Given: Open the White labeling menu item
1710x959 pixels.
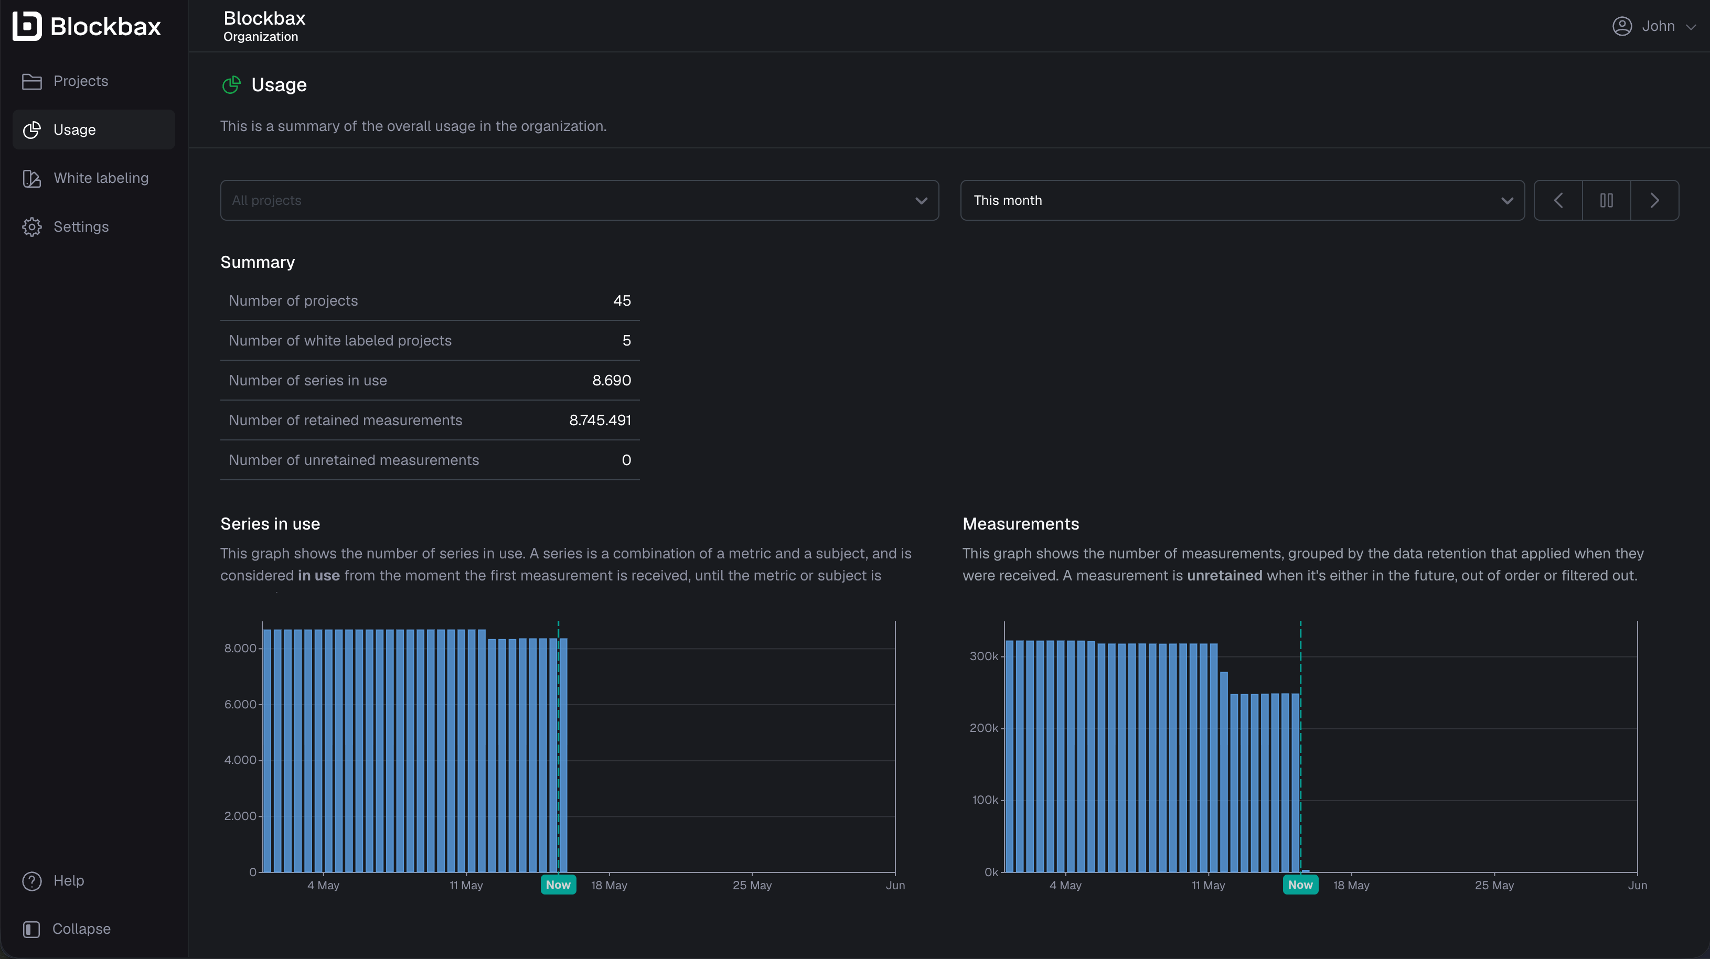Looking at the screenshot, I should [x=93, y=178].
